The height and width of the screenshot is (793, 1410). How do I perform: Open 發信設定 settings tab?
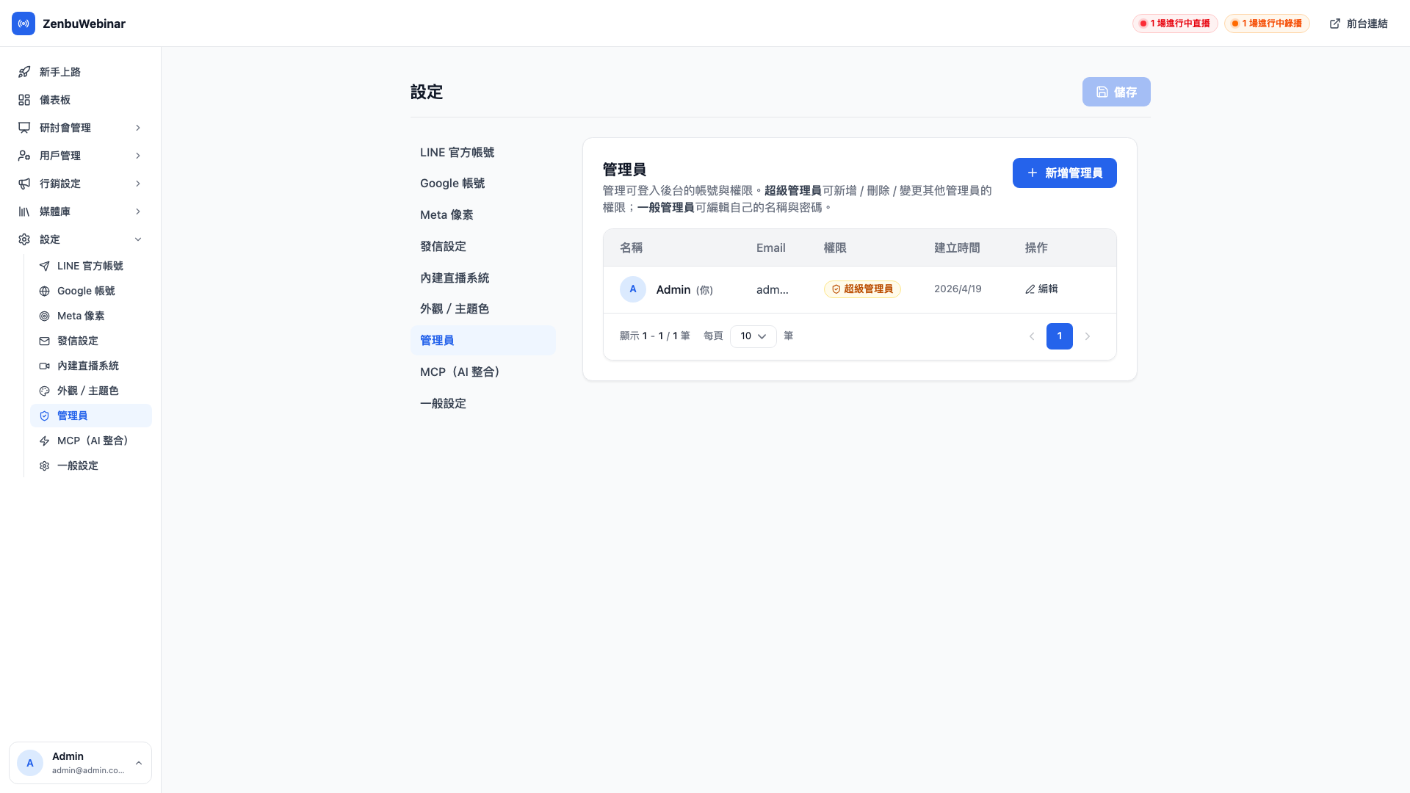click(x=483, y=247)
